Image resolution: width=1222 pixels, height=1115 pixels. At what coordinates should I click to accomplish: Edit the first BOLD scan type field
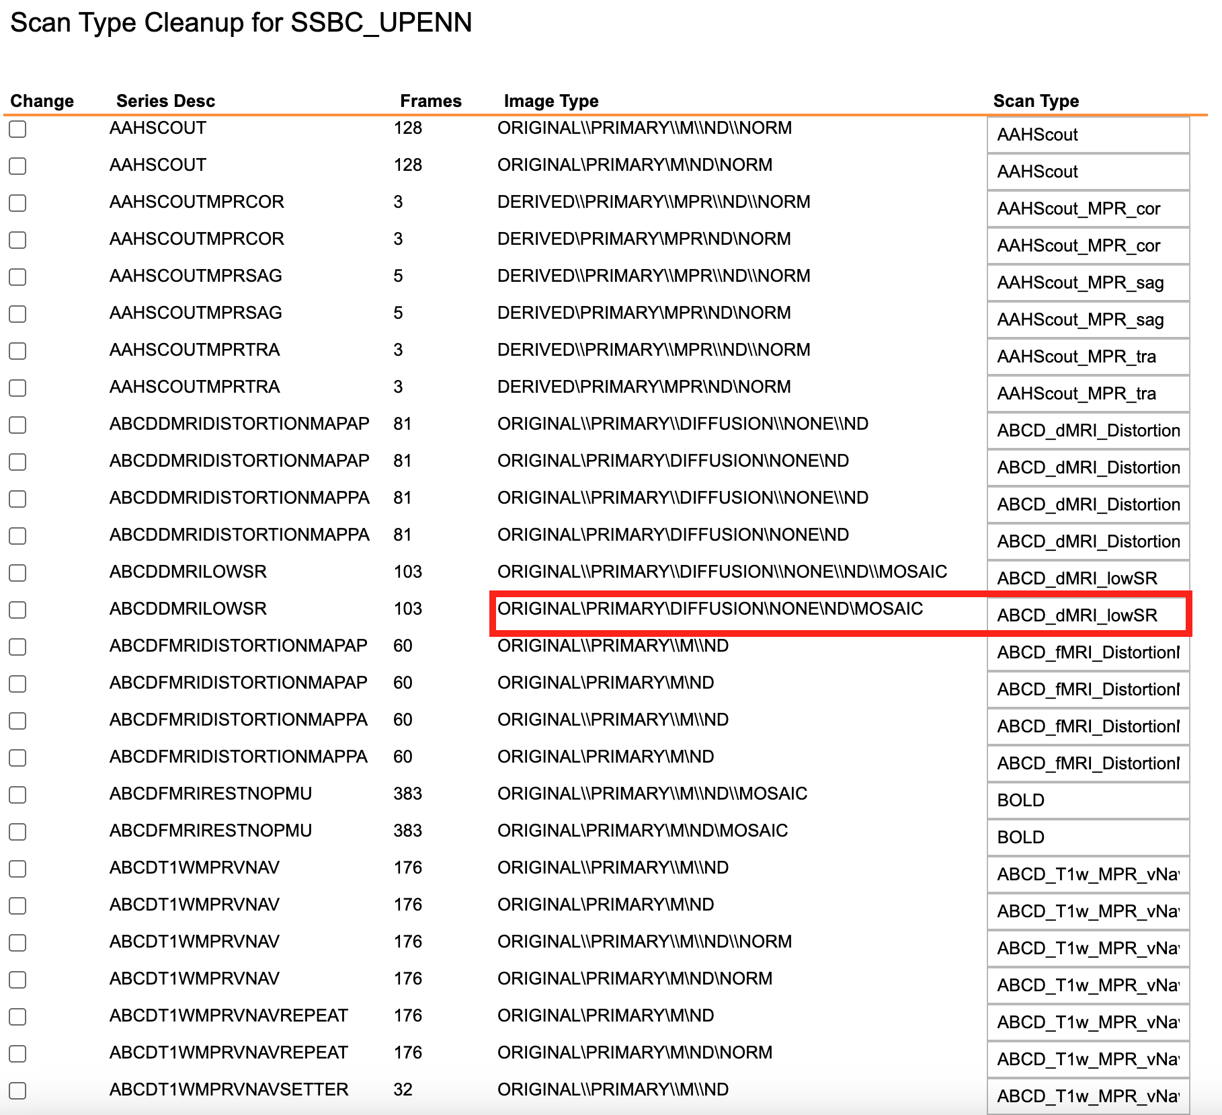(x=1088, y=800)
